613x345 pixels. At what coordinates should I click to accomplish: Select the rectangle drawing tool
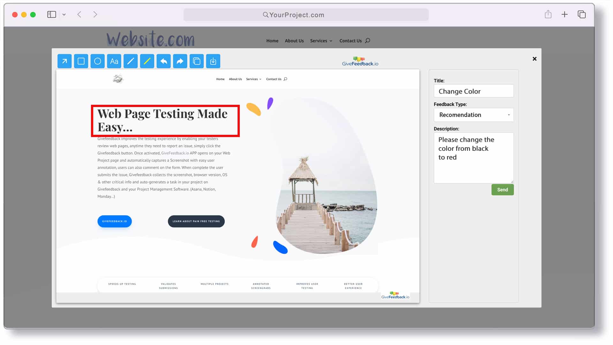(x=81, y=61)
